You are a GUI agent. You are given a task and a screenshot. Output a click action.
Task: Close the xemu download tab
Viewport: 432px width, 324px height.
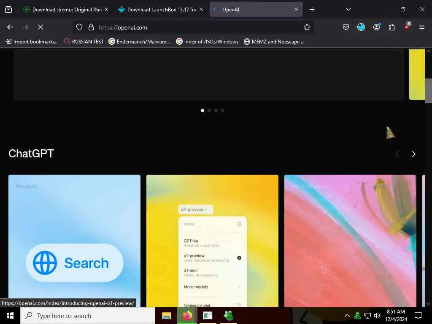tap(106, 9)
